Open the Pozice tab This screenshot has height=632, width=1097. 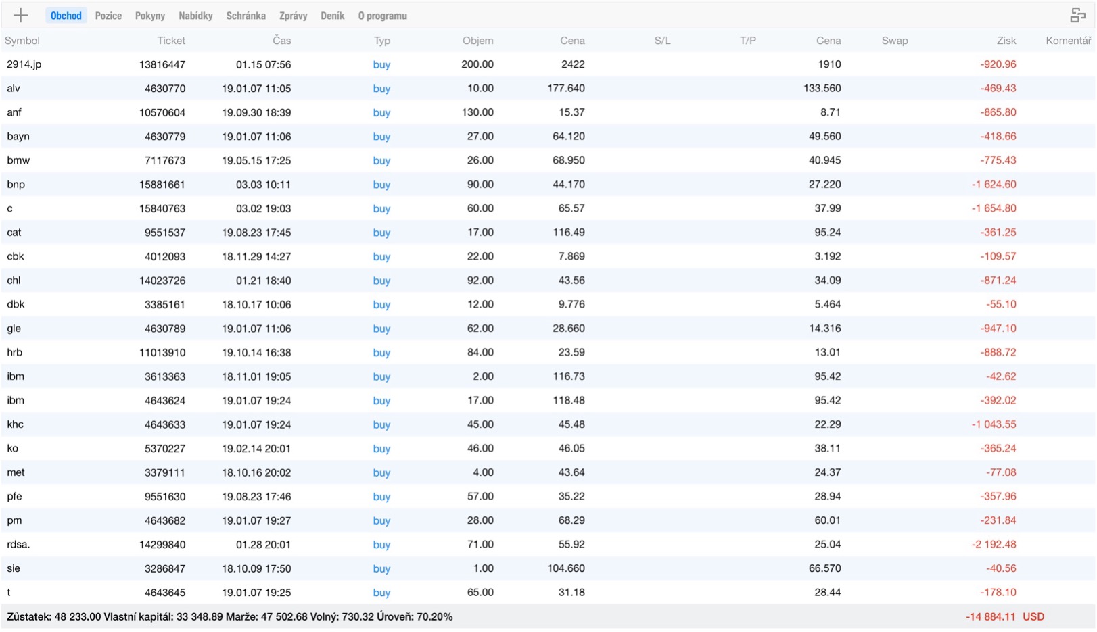[108, 16]
